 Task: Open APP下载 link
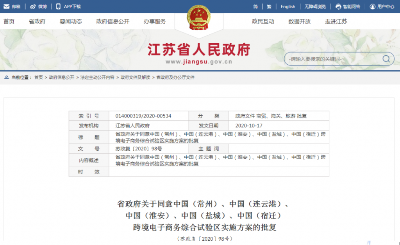coord(72,7)
